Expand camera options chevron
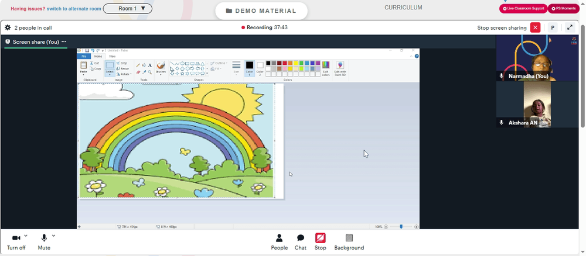586x256 pixels. (26, 236)
